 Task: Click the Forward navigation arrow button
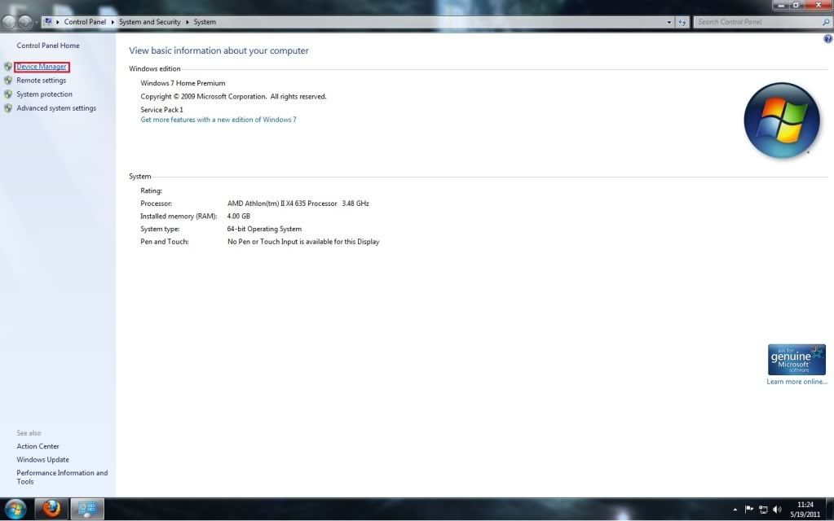click(24, 22)
